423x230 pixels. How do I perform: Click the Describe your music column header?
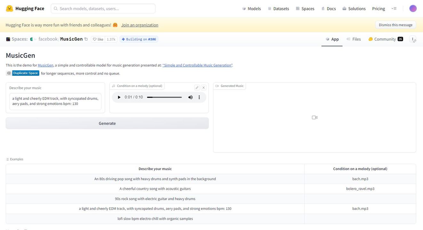coord(155,169)
